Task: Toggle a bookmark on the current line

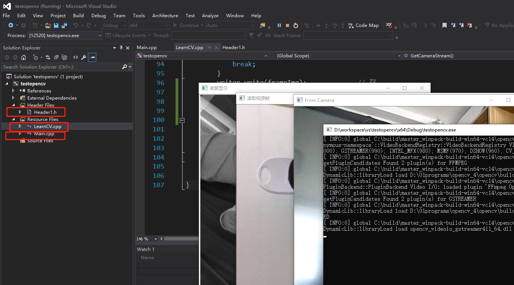Action: [444, 25]
